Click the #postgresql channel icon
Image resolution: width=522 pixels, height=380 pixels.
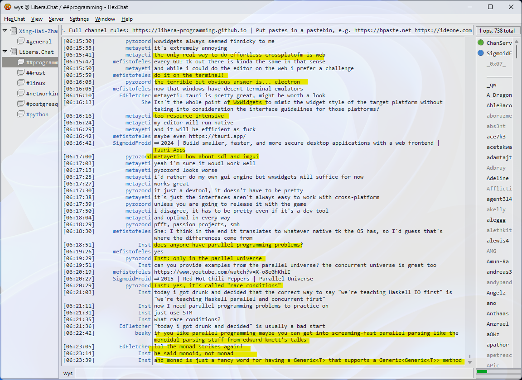point(21,104)
